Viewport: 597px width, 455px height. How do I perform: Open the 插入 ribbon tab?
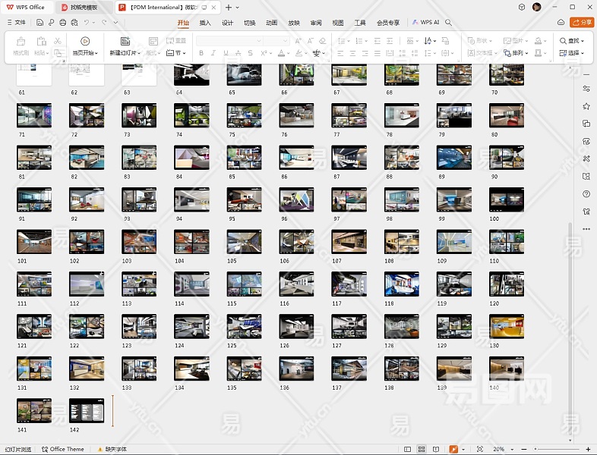[x=205, y=23]
